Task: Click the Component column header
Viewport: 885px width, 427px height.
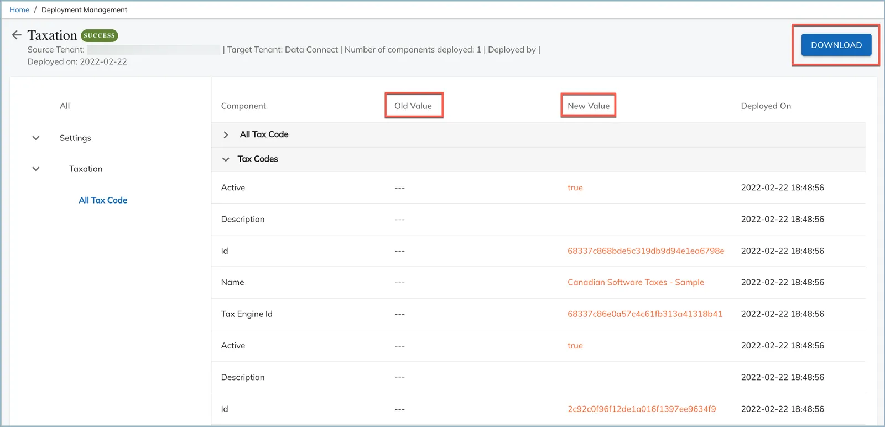Action: 243,106
